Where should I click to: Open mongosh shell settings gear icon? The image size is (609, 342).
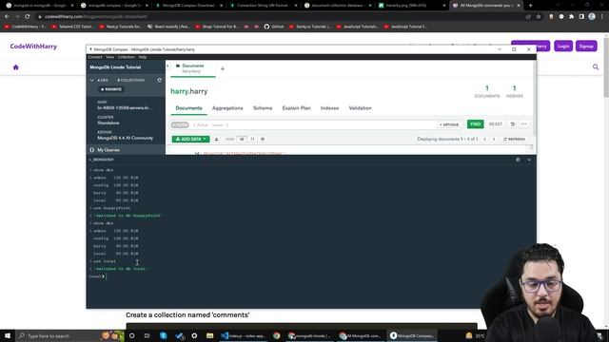click(x=518, y=160)
